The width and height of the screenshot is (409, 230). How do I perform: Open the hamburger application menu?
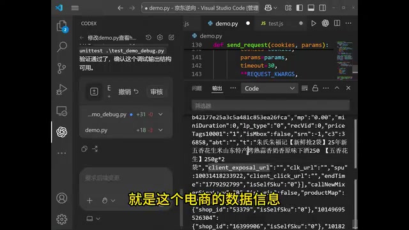[75, 8]
